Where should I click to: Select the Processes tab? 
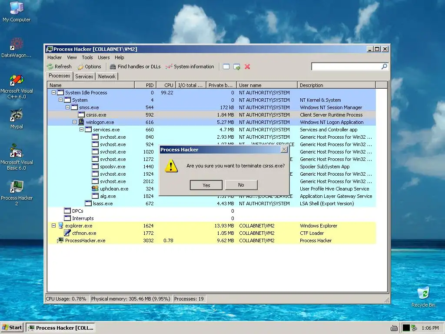coord(59,76)
